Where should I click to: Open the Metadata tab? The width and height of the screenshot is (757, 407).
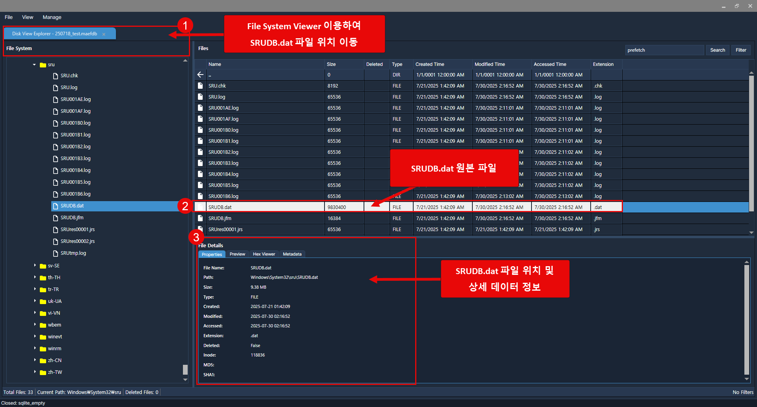click(292, 254)
